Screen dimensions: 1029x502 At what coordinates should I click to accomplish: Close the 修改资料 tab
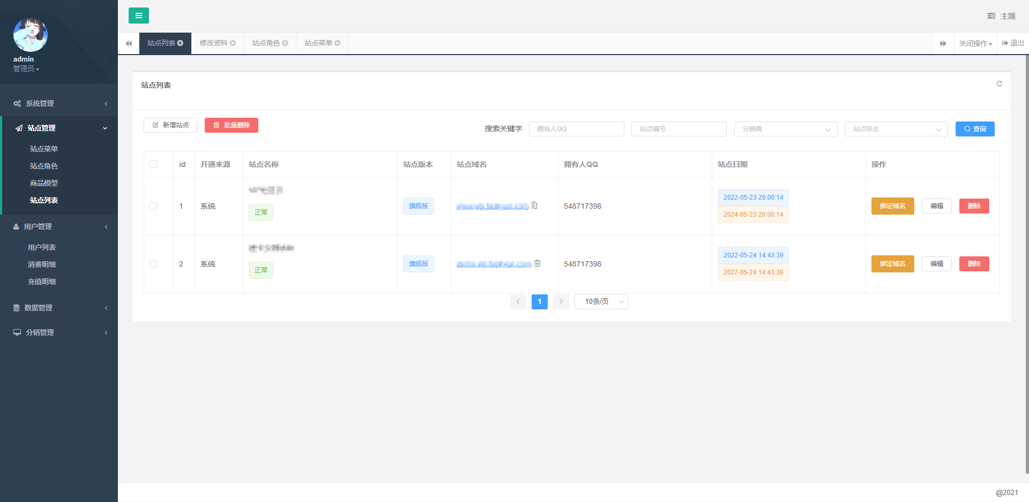click(x=233, y=43)
